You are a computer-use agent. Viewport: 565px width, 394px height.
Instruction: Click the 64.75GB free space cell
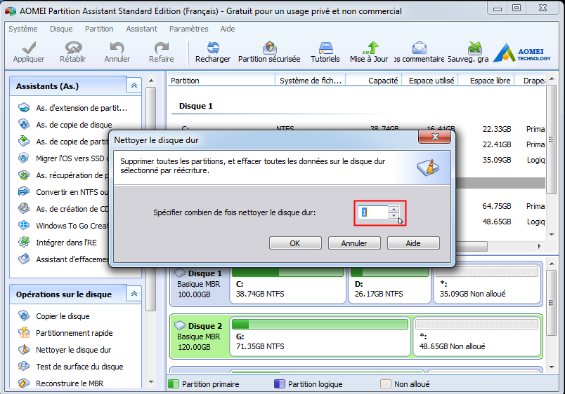[497, 206]
